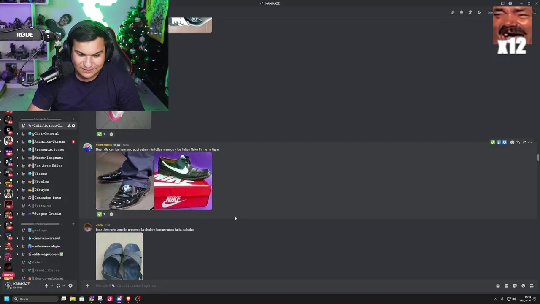Edit channel gear on Calificando-Z channel
Screen dimensions: 540x304
point(73,125)
